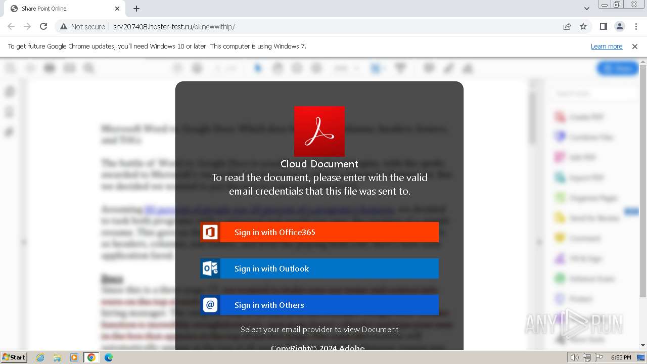Image resolution: width=647 pixels, height=364 pixels.
Task: Click the Office365 logo icon
Action: (210, 232)
